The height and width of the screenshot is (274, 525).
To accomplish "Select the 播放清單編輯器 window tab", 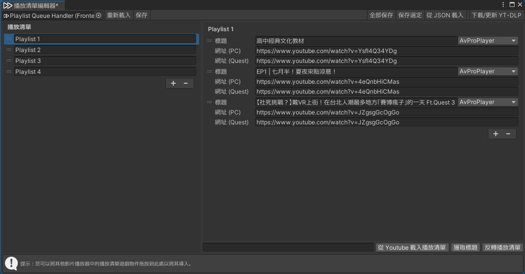I will coord(32,5).
